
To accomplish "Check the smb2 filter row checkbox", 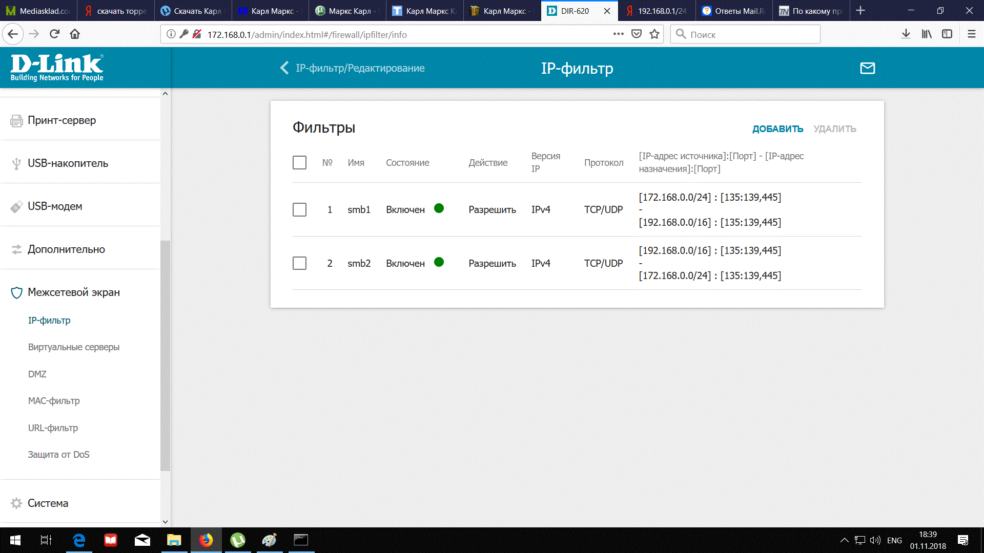I will click(x=299, y=263).
